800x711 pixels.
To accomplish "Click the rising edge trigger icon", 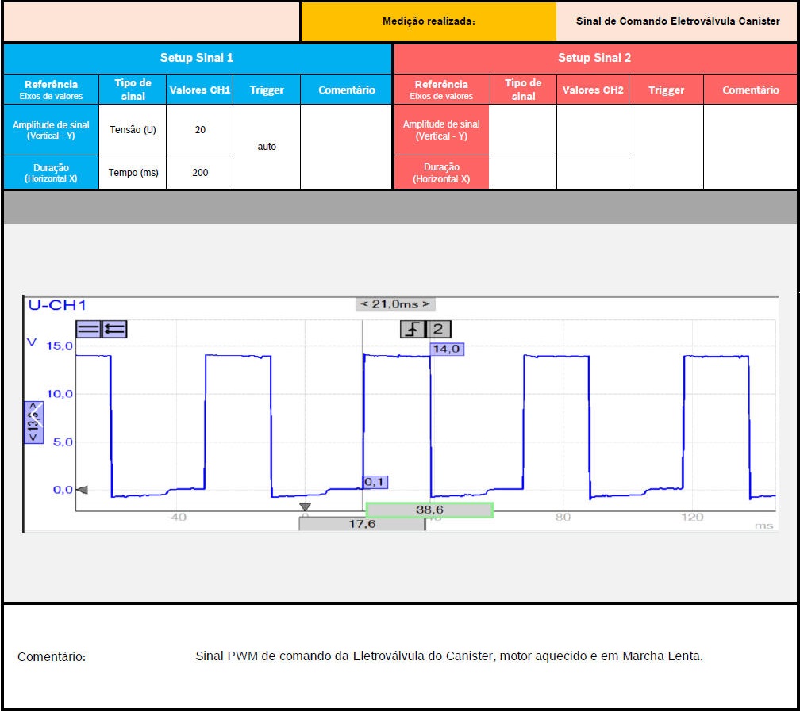I will click(x=413, y=329).
